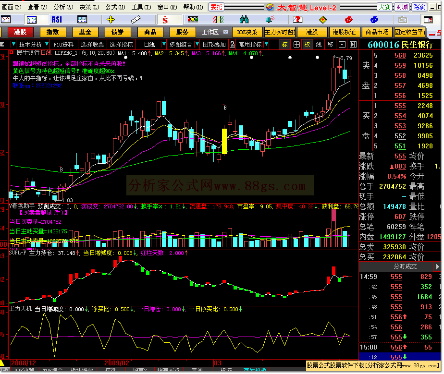Click the padlock icon near 图形叠加
Viewport: 444px width, 374px height.
tap(232, 45)
